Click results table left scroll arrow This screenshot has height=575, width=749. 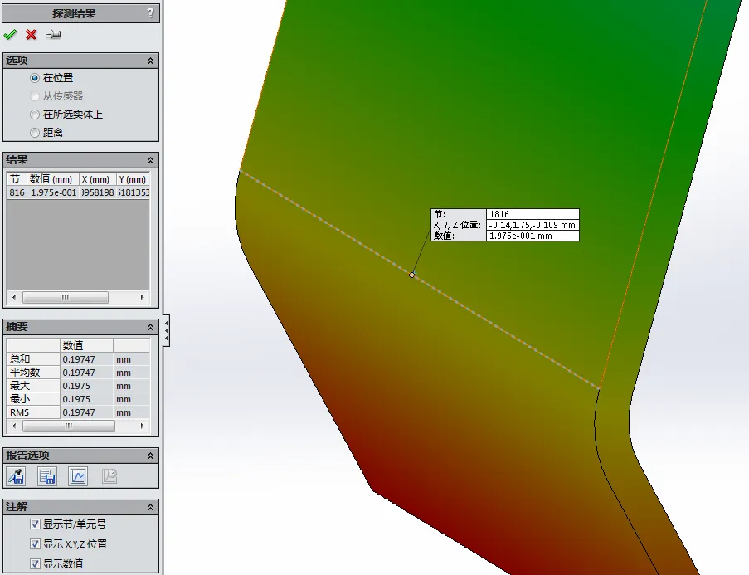tap(14, 297)
